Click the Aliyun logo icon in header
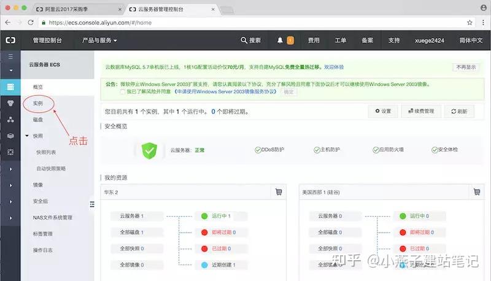Screen dimensions: 491x281 click(x=10, y=40)
